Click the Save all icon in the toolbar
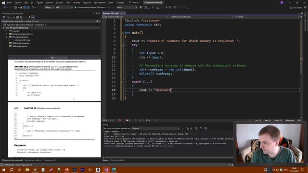The width and height of the screenshot is (308, 173). [x=28, y=8]
